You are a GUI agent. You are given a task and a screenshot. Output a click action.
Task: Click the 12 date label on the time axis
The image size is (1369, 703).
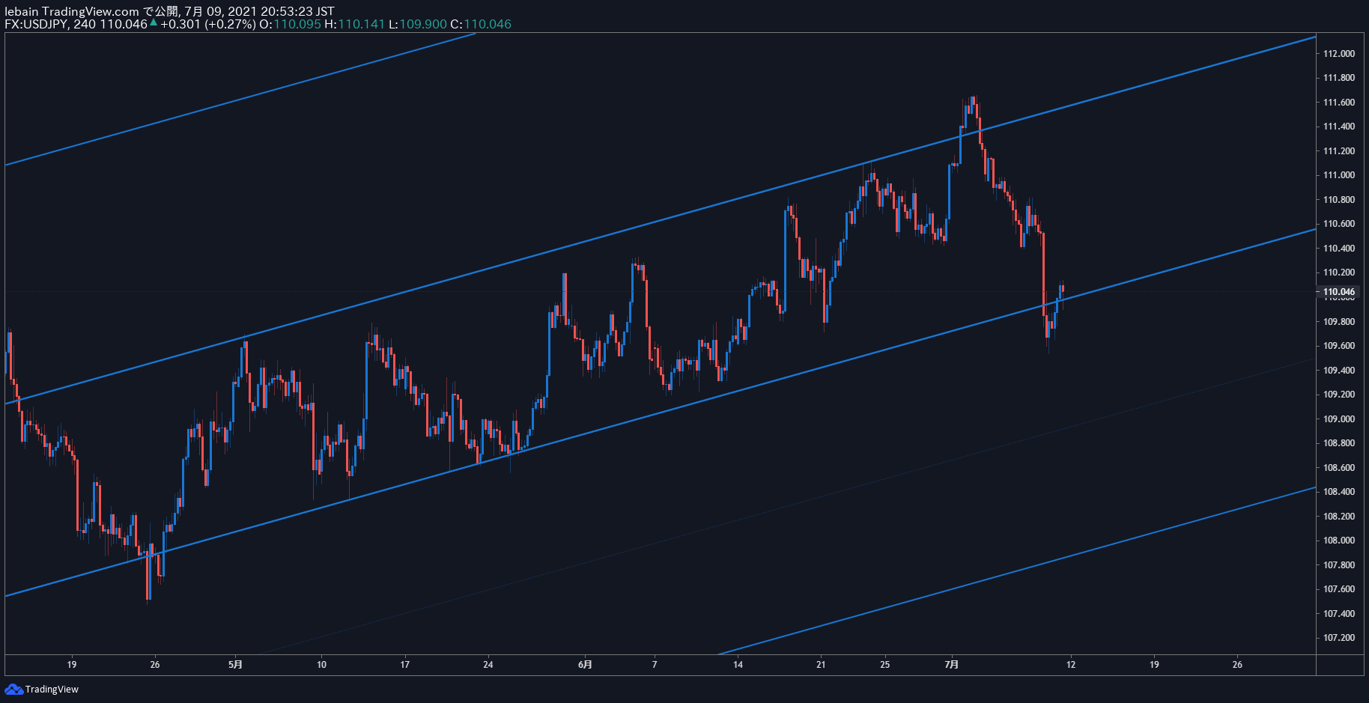[1071, 665]
